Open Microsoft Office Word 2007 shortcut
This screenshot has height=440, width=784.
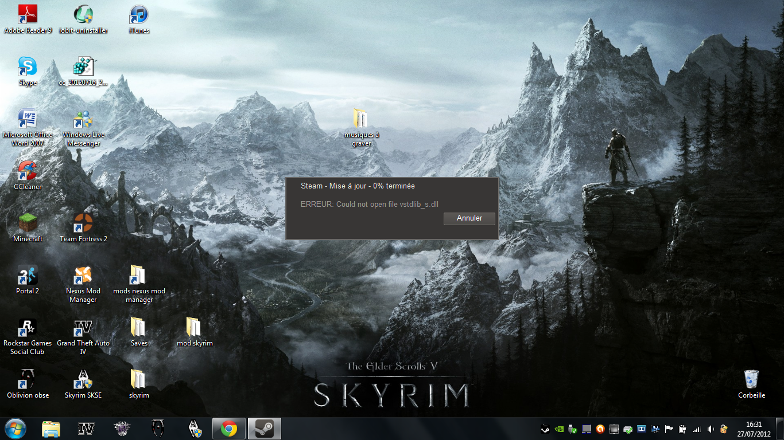point(28,128)
